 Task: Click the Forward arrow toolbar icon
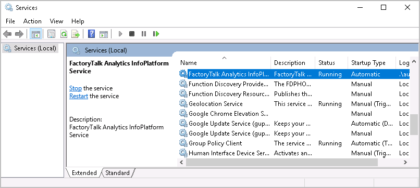pos(19,34)
